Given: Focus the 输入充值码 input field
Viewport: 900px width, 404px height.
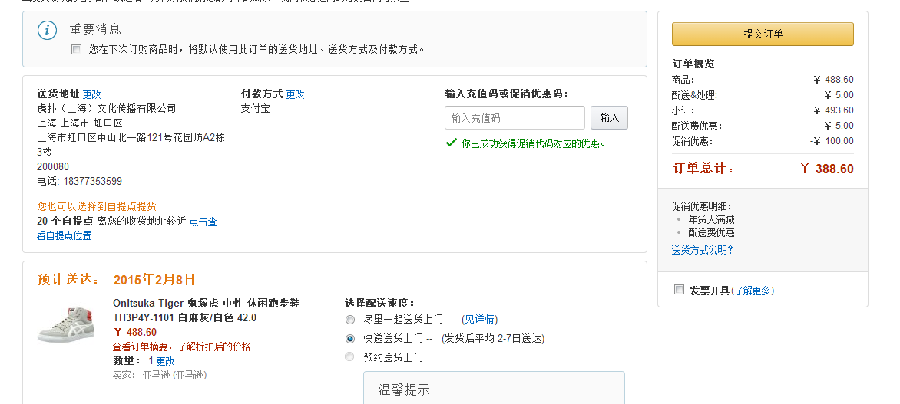Looking at the screenshot, I should coord(515,117).
